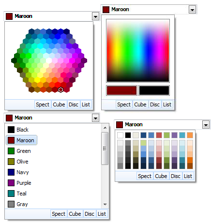Click the List tab in the cube palette picker
The image size is (211, 223).
pos(188,176)
